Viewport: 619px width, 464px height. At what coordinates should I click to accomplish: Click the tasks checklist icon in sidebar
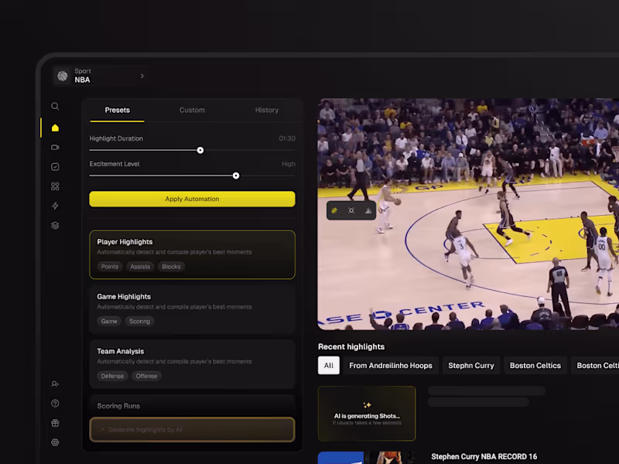tap(54, 165)
